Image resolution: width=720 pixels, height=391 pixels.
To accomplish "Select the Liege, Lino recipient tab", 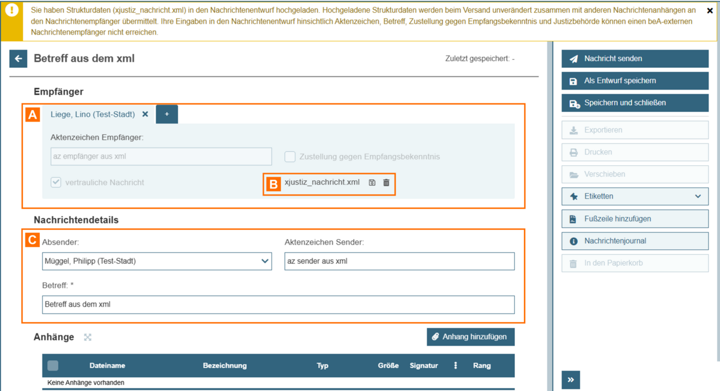I will point(93,114).
